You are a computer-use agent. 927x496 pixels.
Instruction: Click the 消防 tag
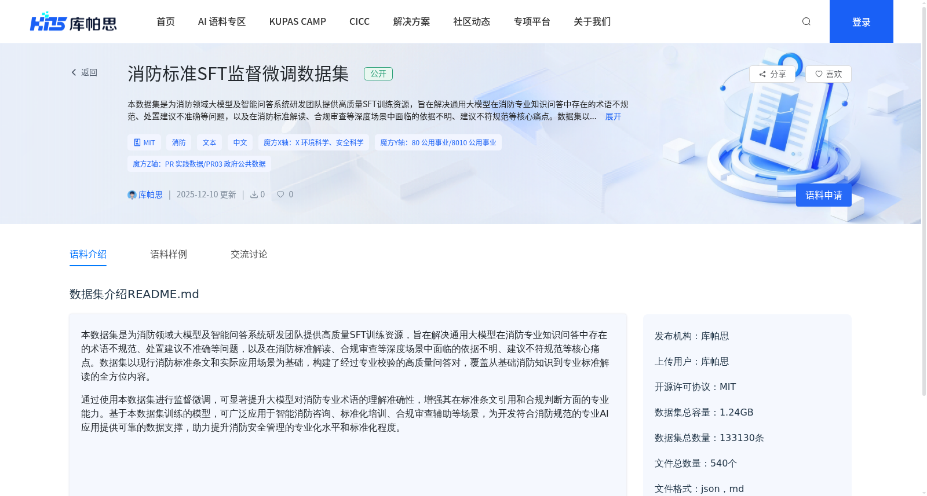point(179,142)
